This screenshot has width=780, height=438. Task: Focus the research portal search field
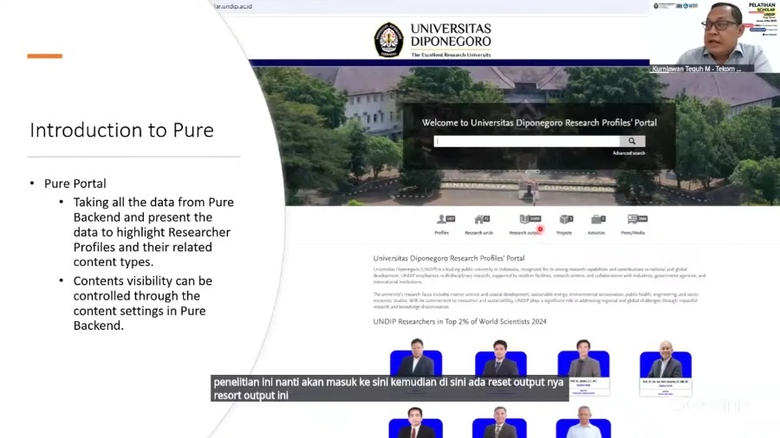(x=527, y=141)
